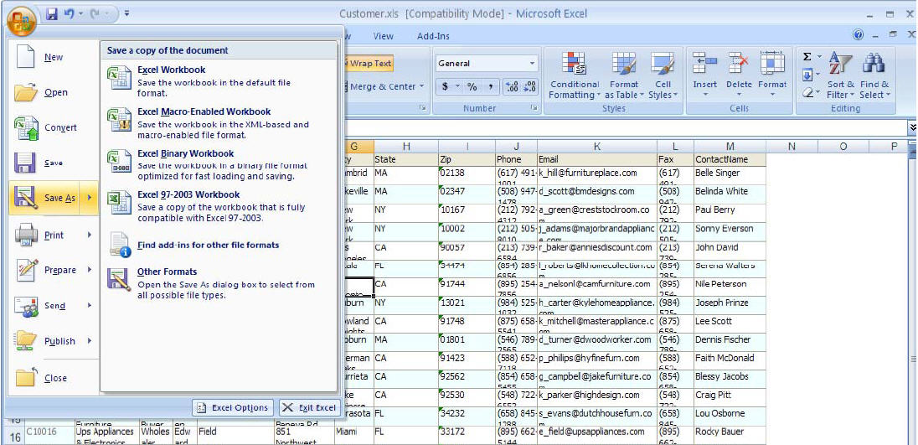Click the Excel Options button
This screenshot has height=445, width=918.
232,407
